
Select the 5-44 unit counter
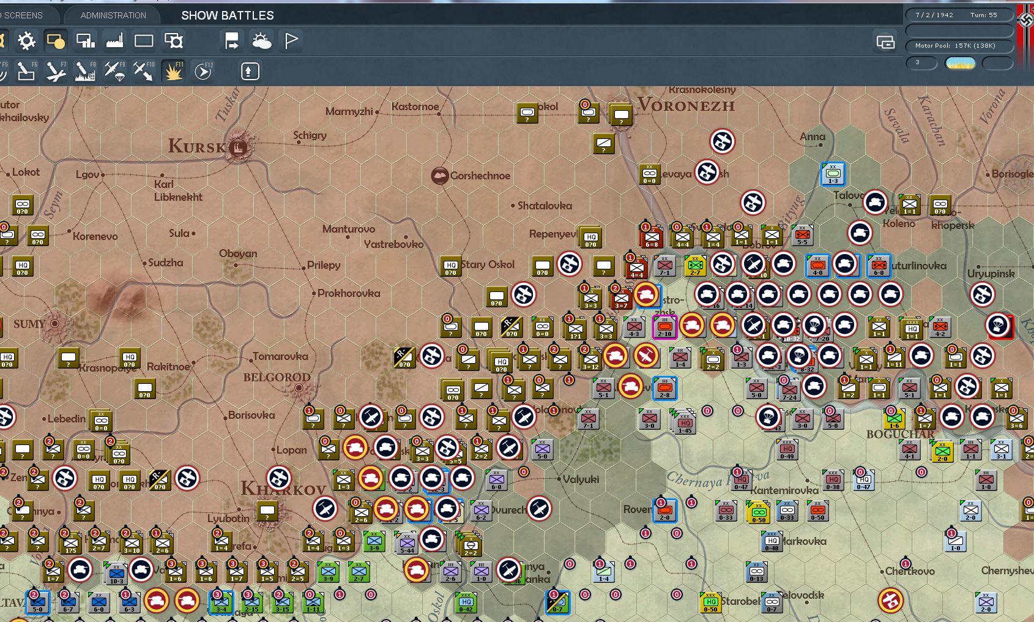[406, 543]
